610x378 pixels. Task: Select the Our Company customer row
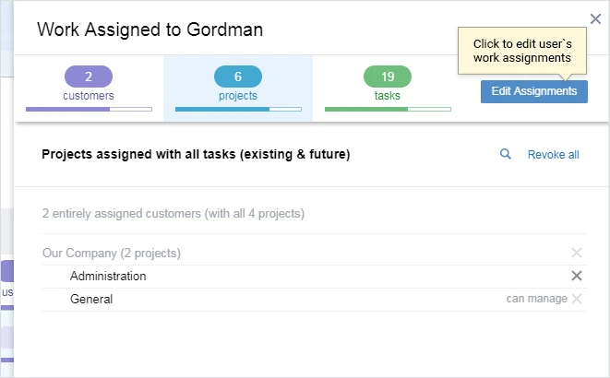(x=112, y=253)
